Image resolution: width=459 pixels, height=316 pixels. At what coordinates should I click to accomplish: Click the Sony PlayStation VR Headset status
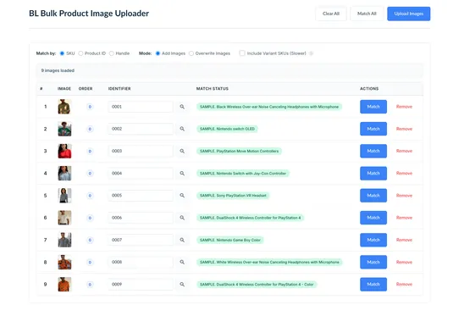(x=233, y=196)
